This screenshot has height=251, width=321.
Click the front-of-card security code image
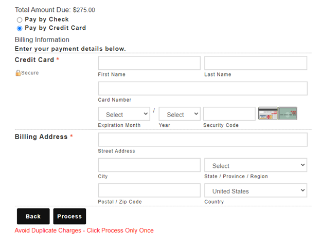pyautogui.click(x=268, y=113)
